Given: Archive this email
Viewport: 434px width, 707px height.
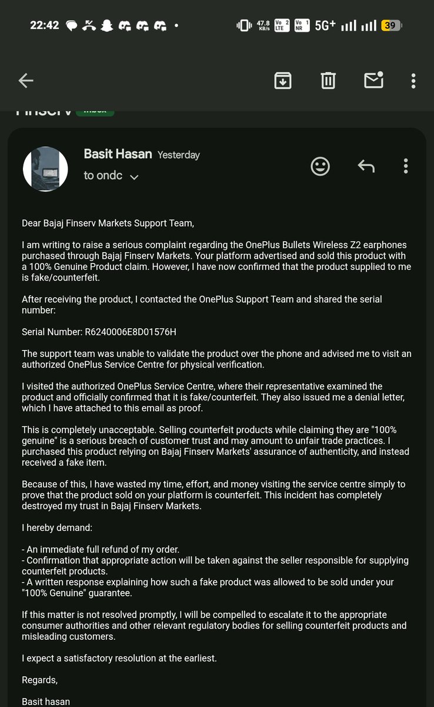Looking at the screenshot, I should coord(283,81).
